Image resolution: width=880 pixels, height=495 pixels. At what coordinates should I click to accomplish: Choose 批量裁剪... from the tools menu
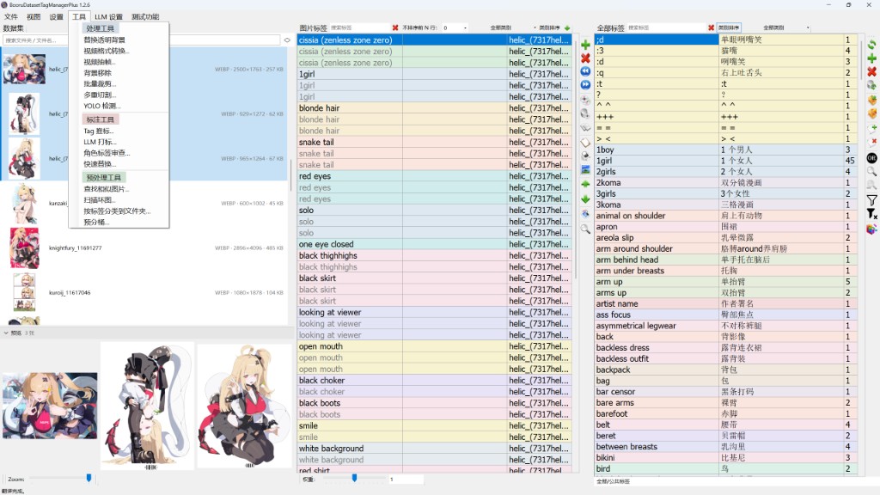click(x=100, y=83)
